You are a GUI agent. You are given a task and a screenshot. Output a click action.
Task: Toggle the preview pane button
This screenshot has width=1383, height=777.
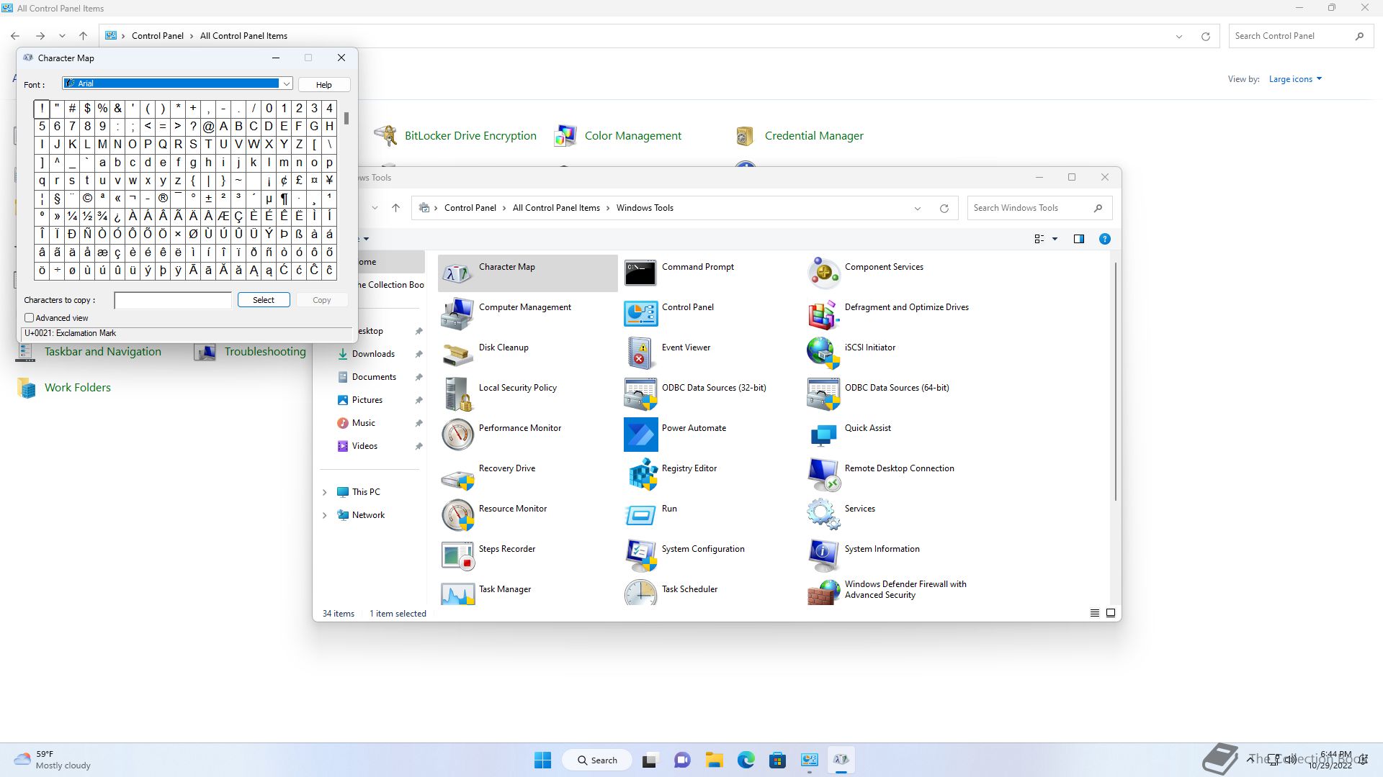(1078, 239)
